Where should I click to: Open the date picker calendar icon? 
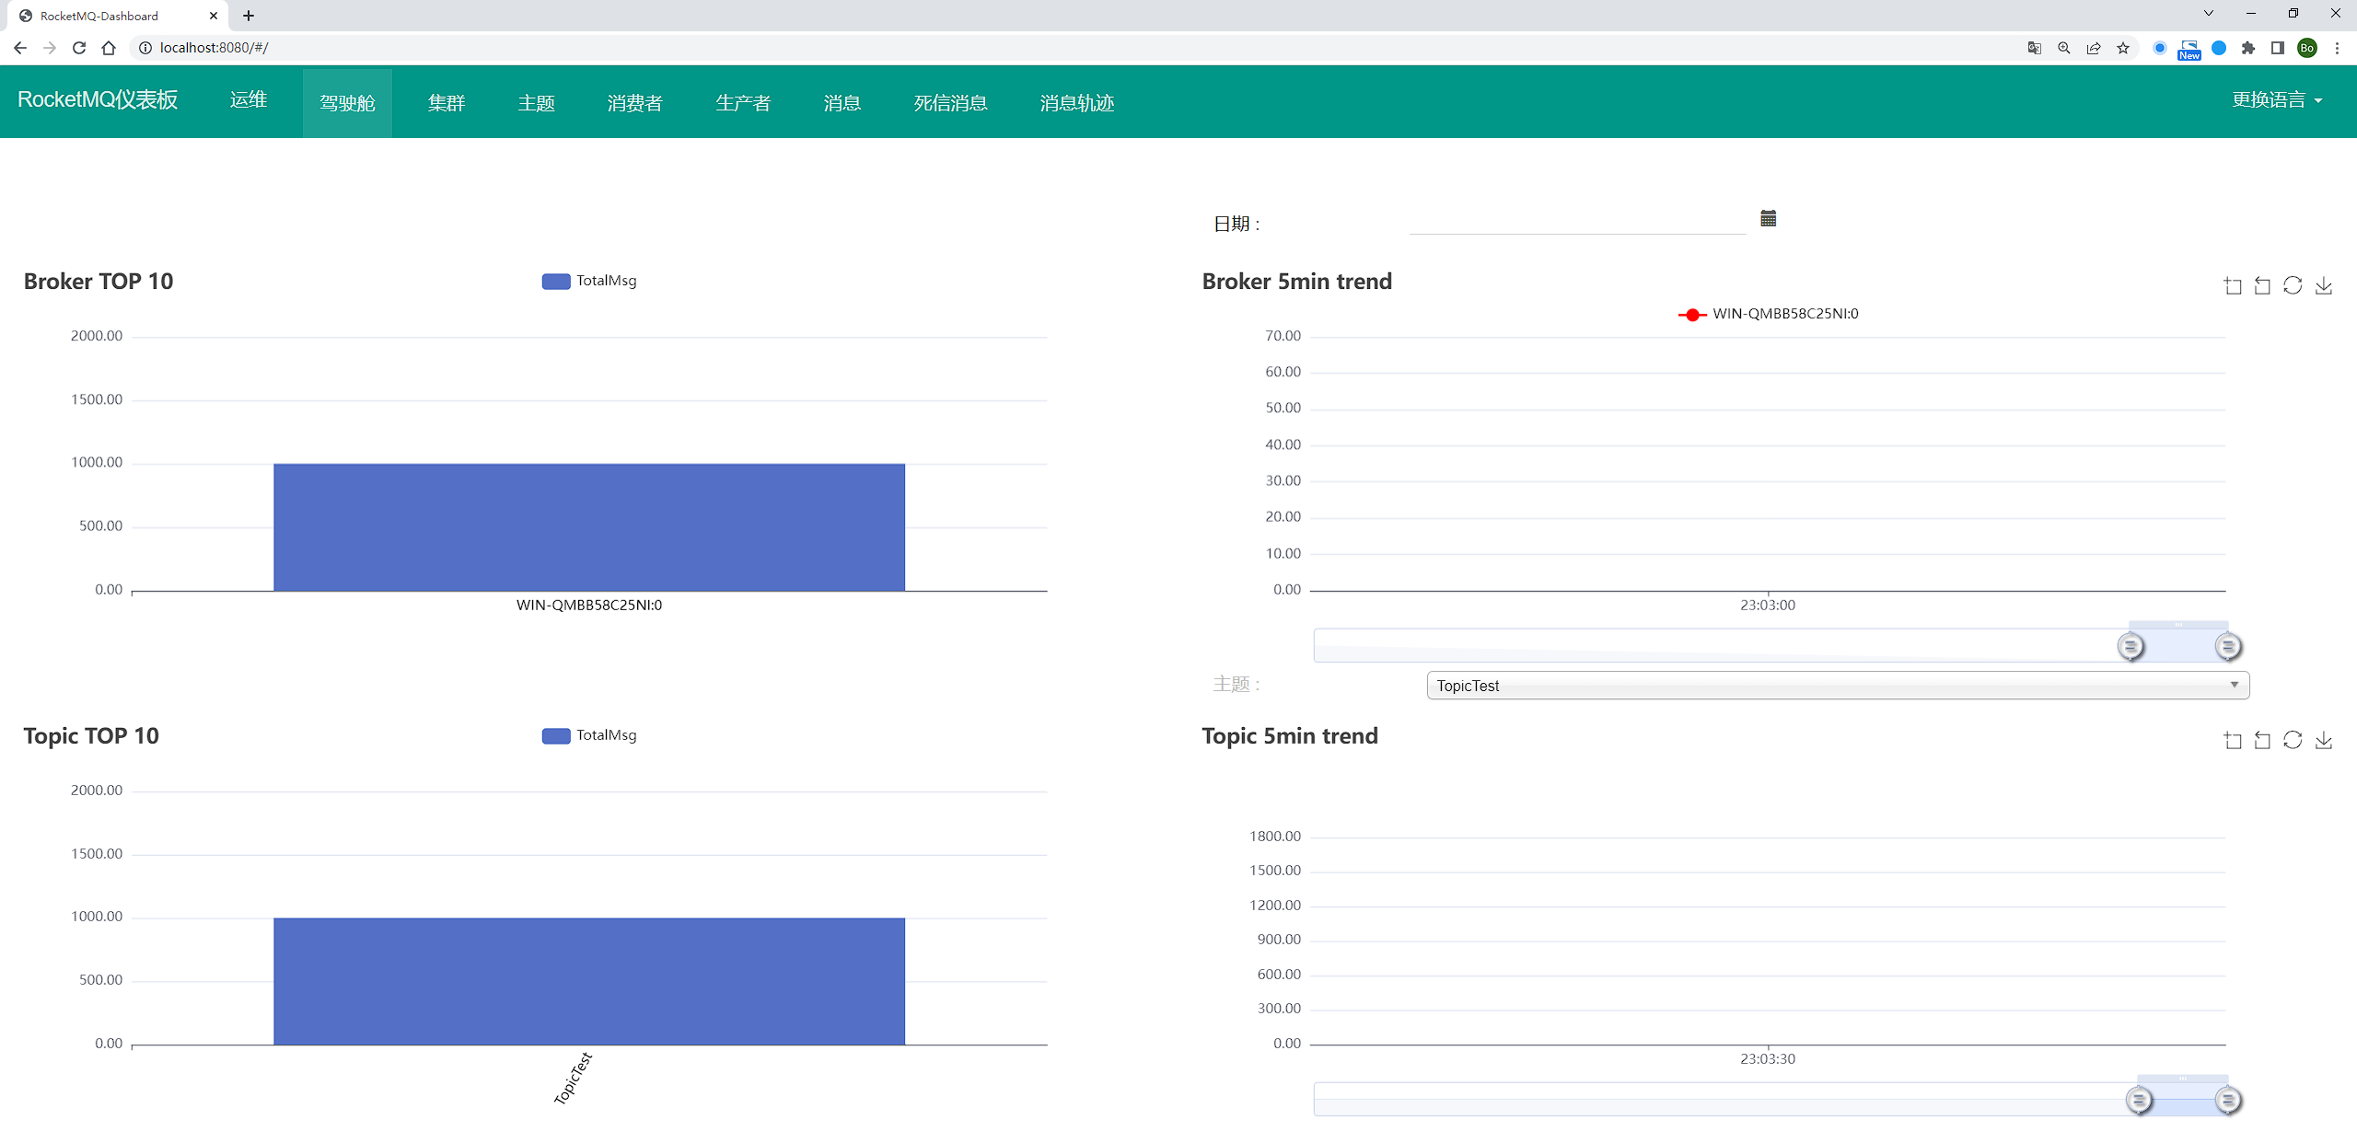click(1768, 218)
